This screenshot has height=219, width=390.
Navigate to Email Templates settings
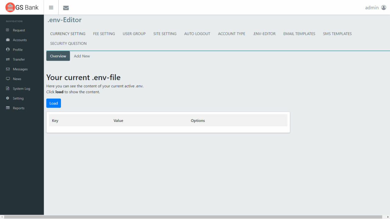click(299, 34)
